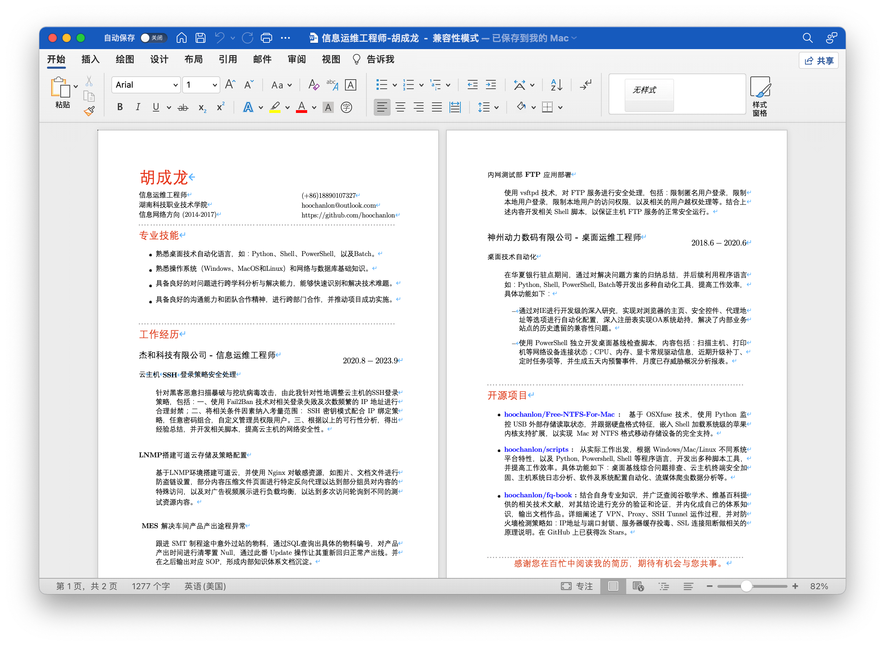Switch to the 插入 tab

pos(90,59)
